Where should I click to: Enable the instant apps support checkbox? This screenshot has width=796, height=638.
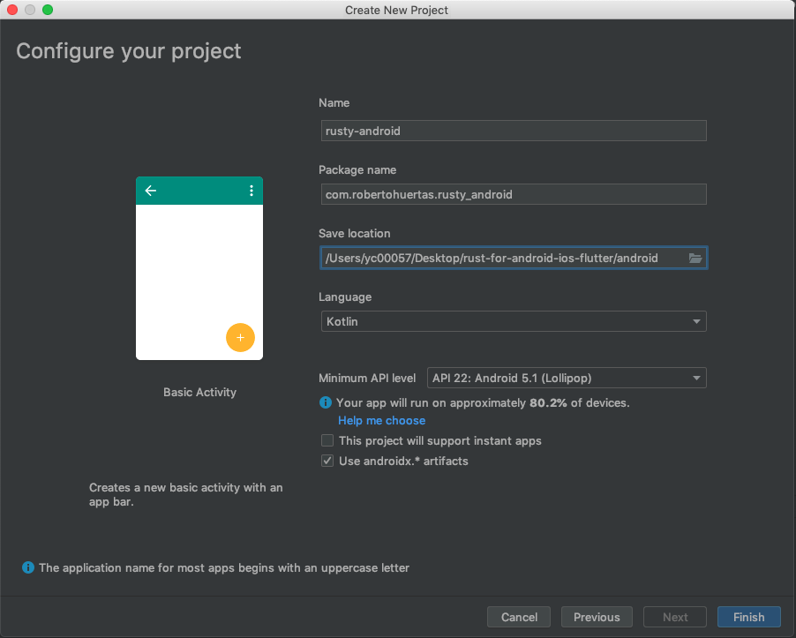coord(327,440)
